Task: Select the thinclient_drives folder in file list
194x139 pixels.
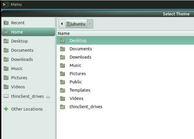Action: 125,107
